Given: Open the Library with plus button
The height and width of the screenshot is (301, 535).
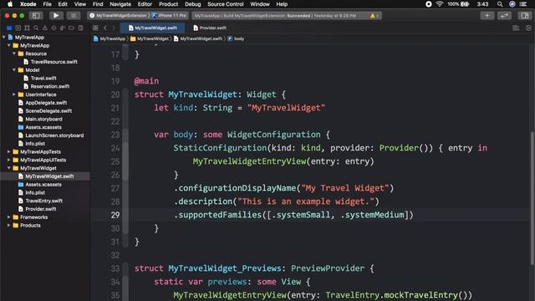Looking at the screenshot, I should pos(487,15).
